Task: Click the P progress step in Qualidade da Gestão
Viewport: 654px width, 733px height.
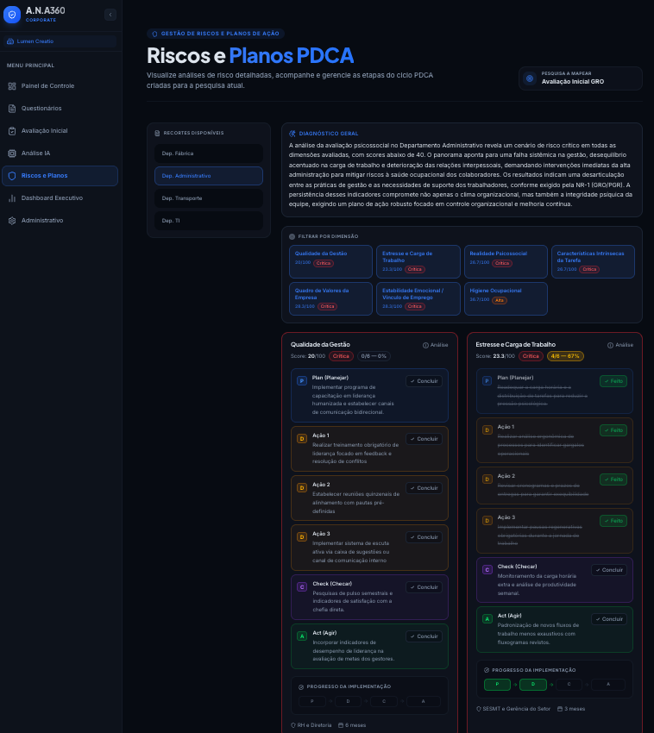Action: [x=312, y=701]
